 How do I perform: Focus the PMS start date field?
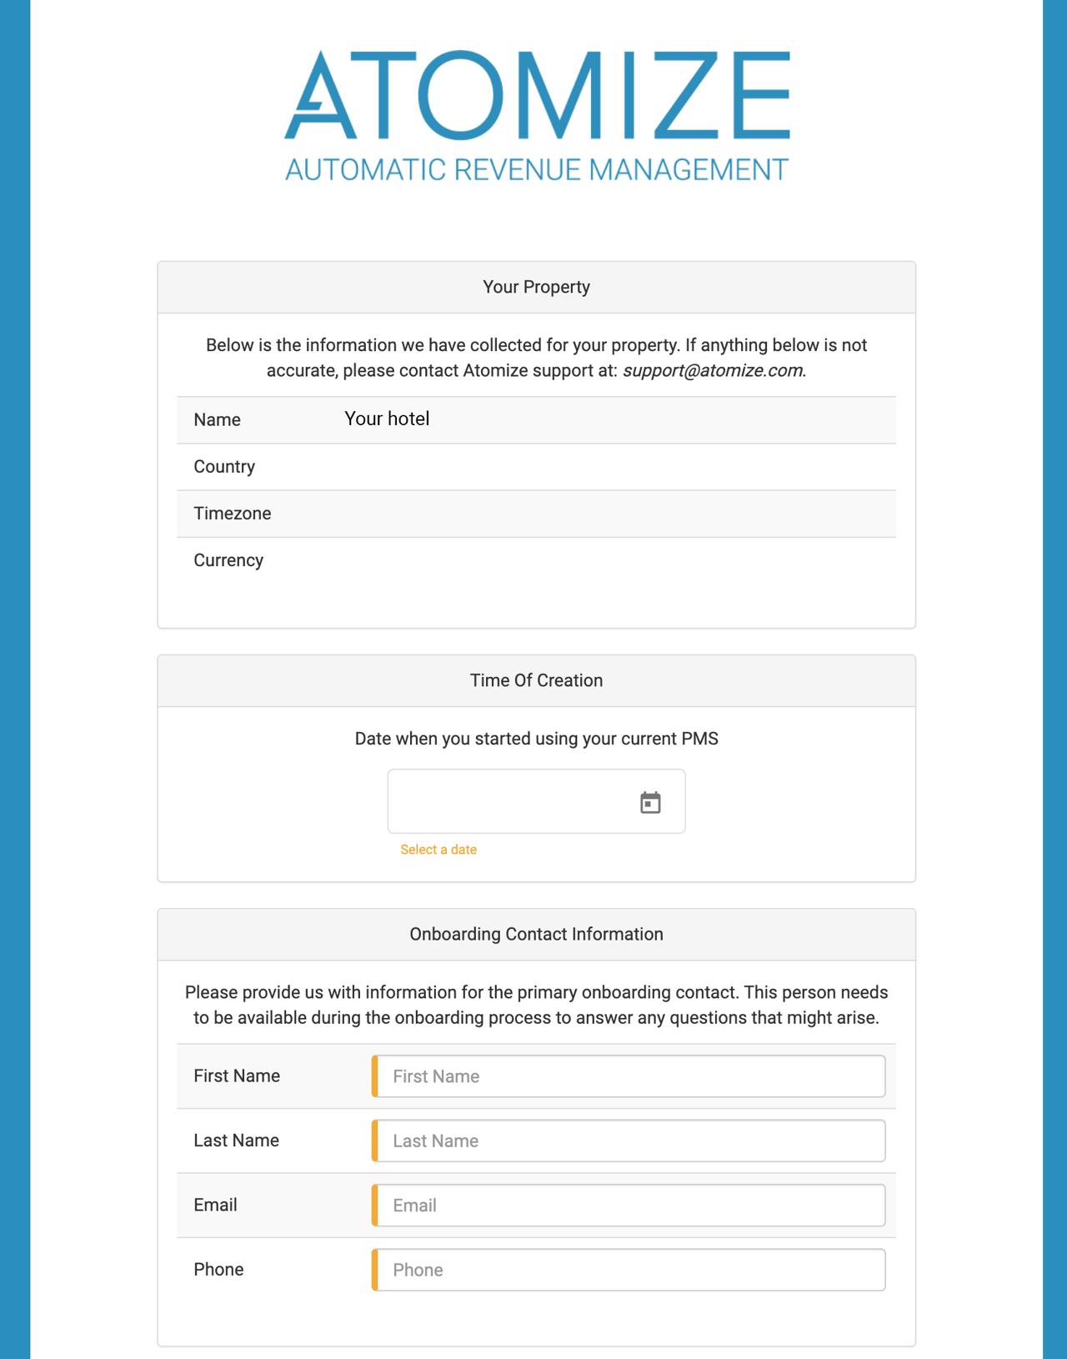(508, 801)
